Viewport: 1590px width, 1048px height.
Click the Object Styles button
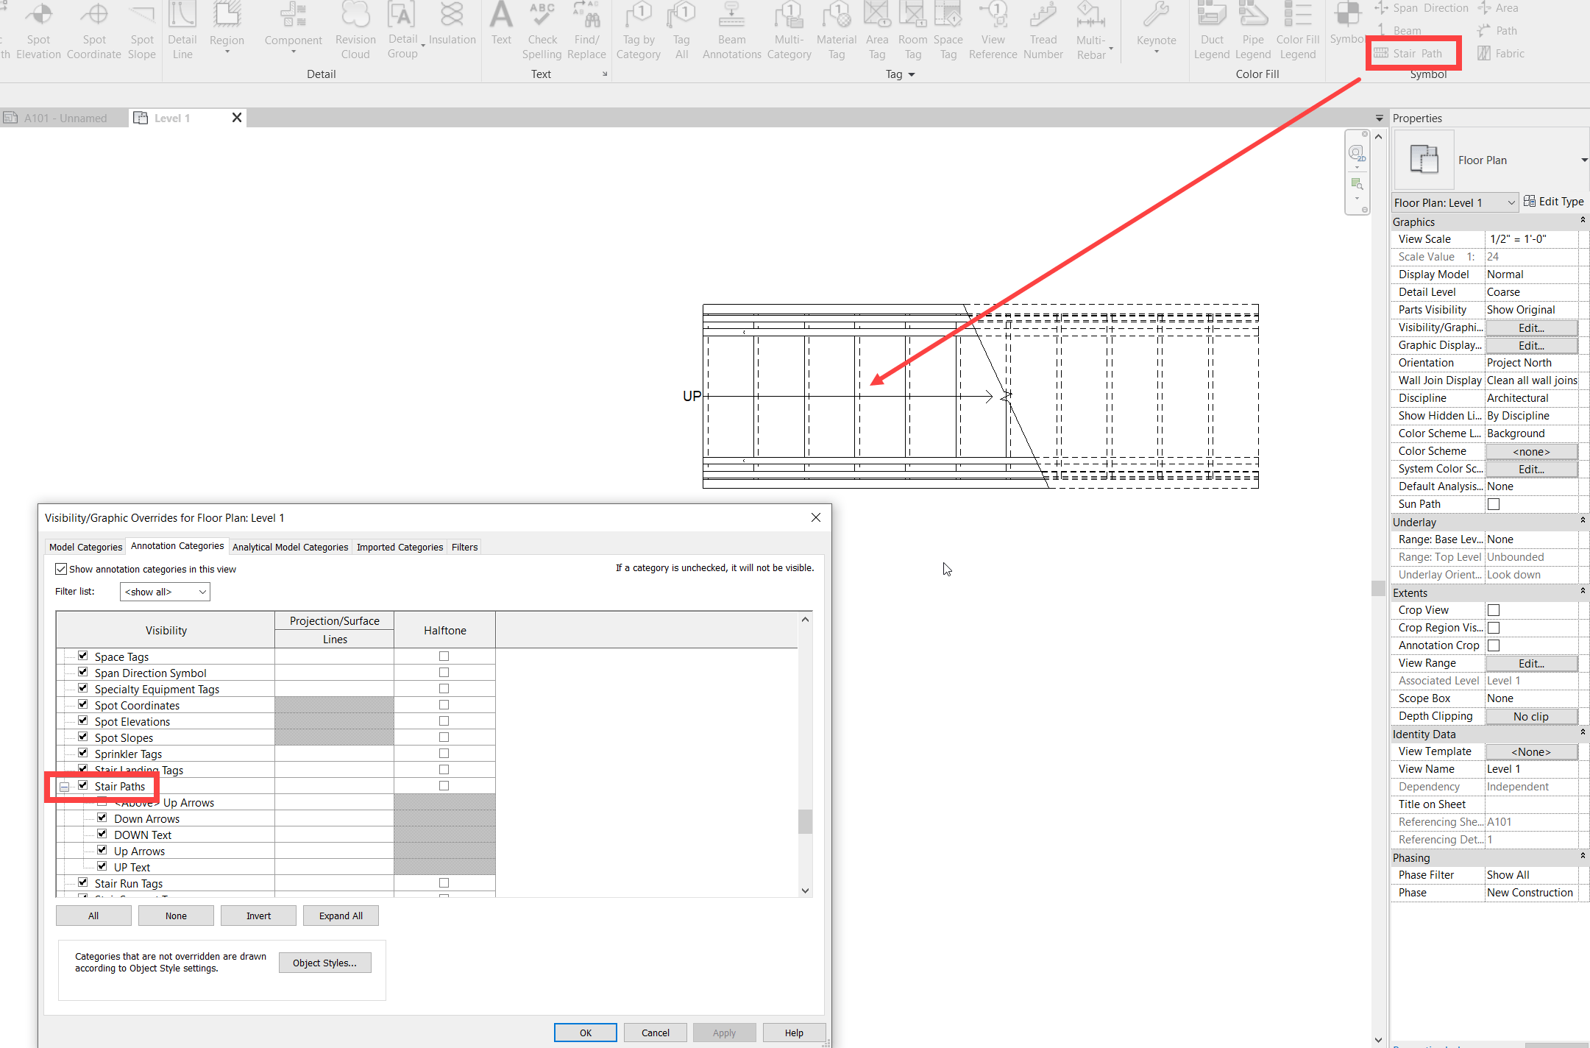click(x=324, y=963)
